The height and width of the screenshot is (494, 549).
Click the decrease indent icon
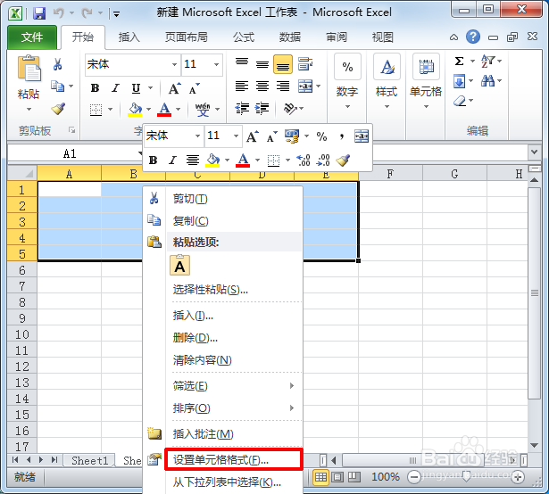(242, 109)
